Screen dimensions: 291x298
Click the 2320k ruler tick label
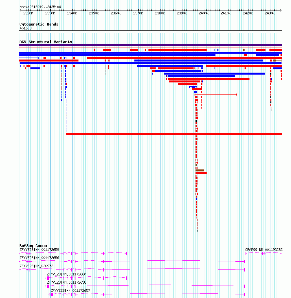pyautogui.click(x=28, y=13)
